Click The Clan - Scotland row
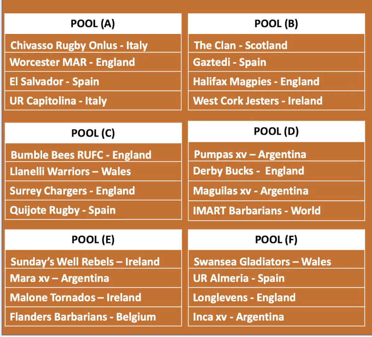This screenshot has width=372, height=337. pyautogui.click(x=276, y=43)
